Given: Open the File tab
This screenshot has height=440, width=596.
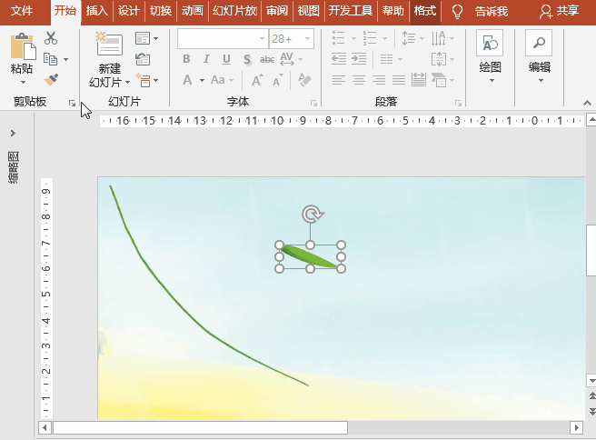Looking at the screenshot, I should (x=22, y=11).
